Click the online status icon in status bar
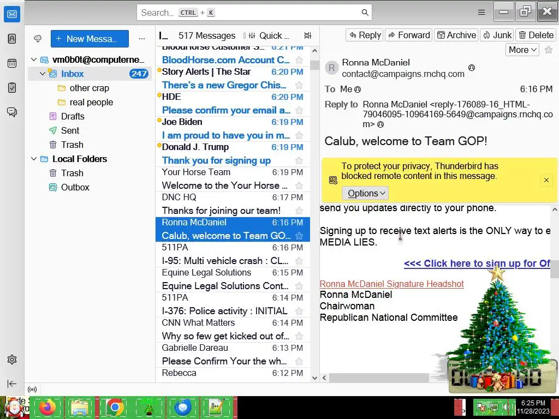 [x=32, y=390]
